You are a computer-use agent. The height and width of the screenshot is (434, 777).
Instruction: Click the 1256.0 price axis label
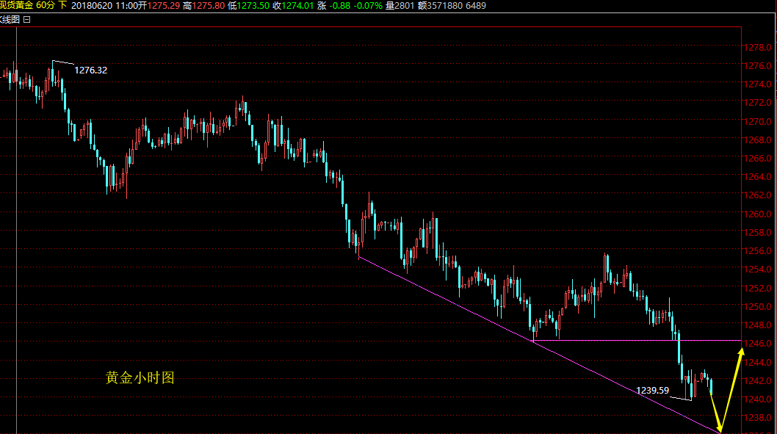758,250
